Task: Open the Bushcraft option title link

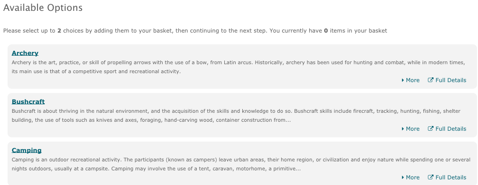Action: click(28, 101)
